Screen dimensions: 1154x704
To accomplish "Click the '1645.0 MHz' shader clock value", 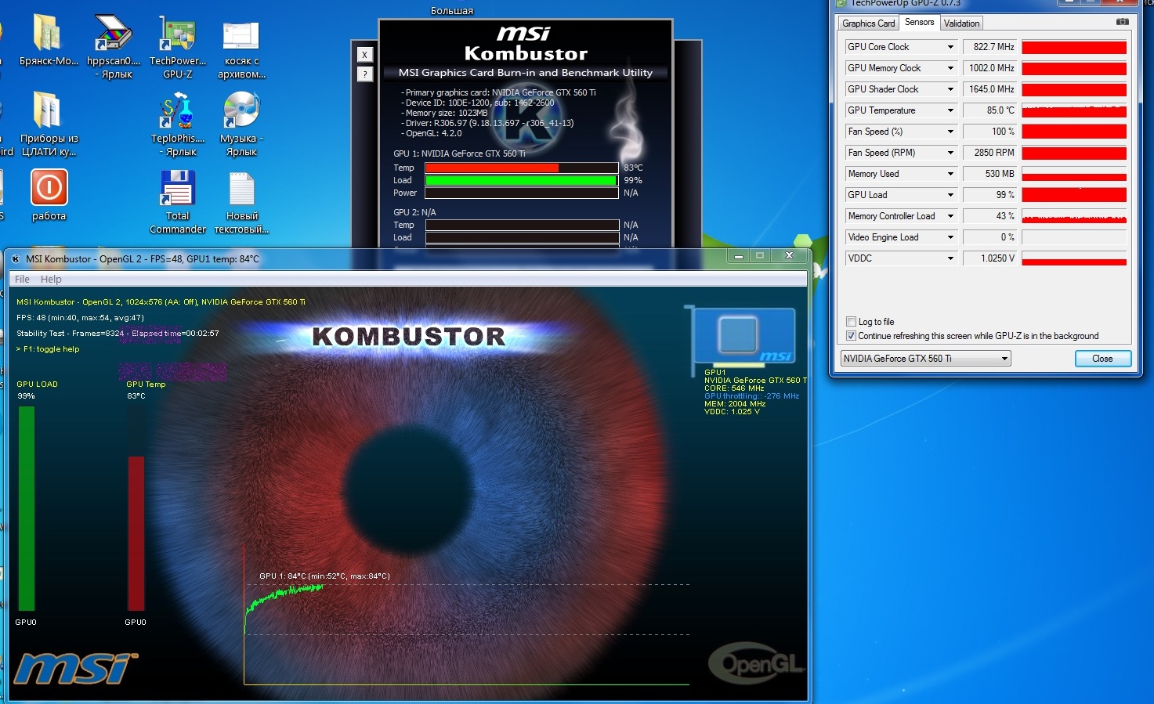I will [989, 89].
